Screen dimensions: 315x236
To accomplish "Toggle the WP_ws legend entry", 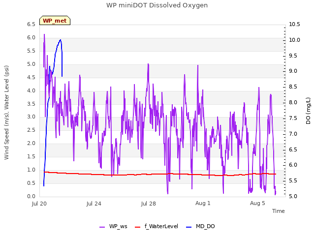I will 113,227.
